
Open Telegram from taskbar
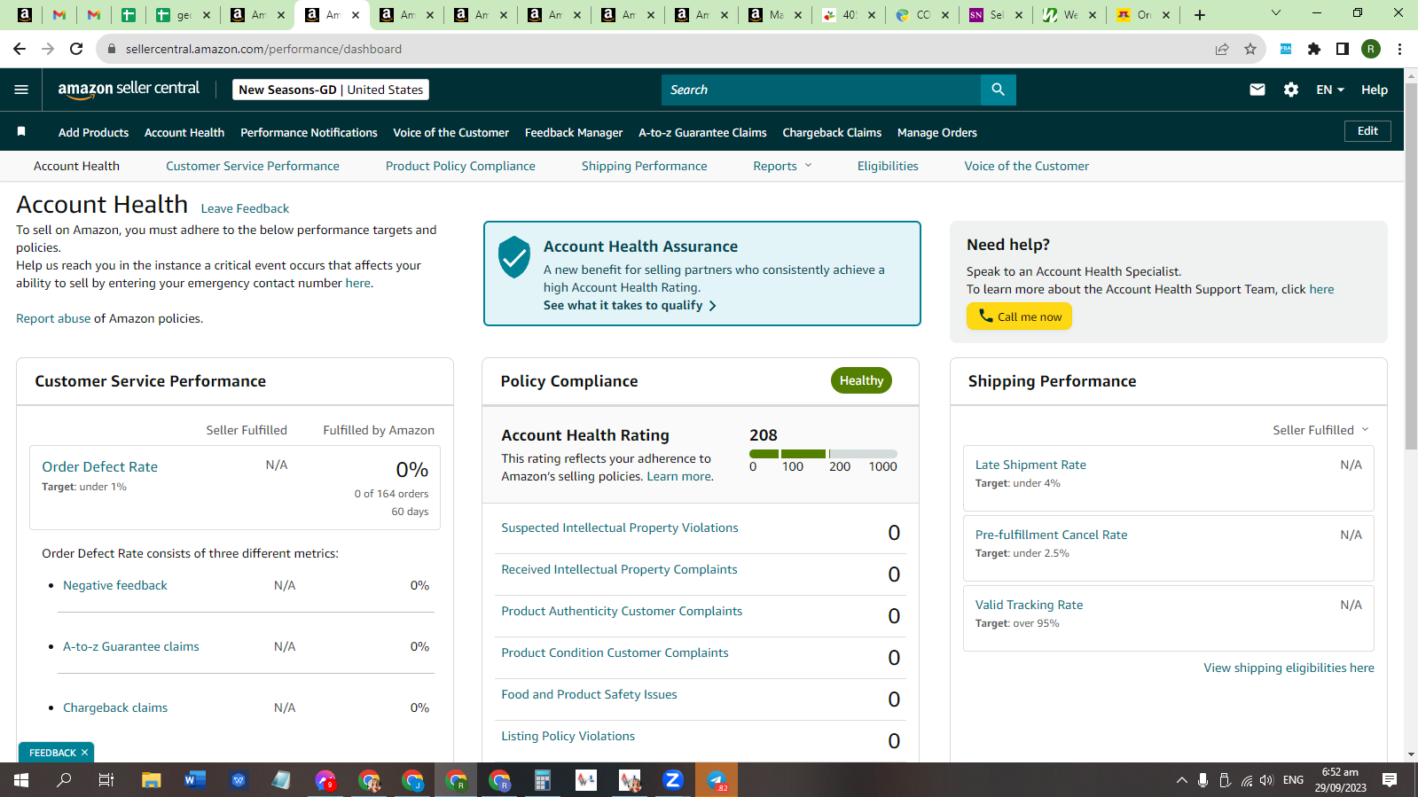click(x=717, y=780)
